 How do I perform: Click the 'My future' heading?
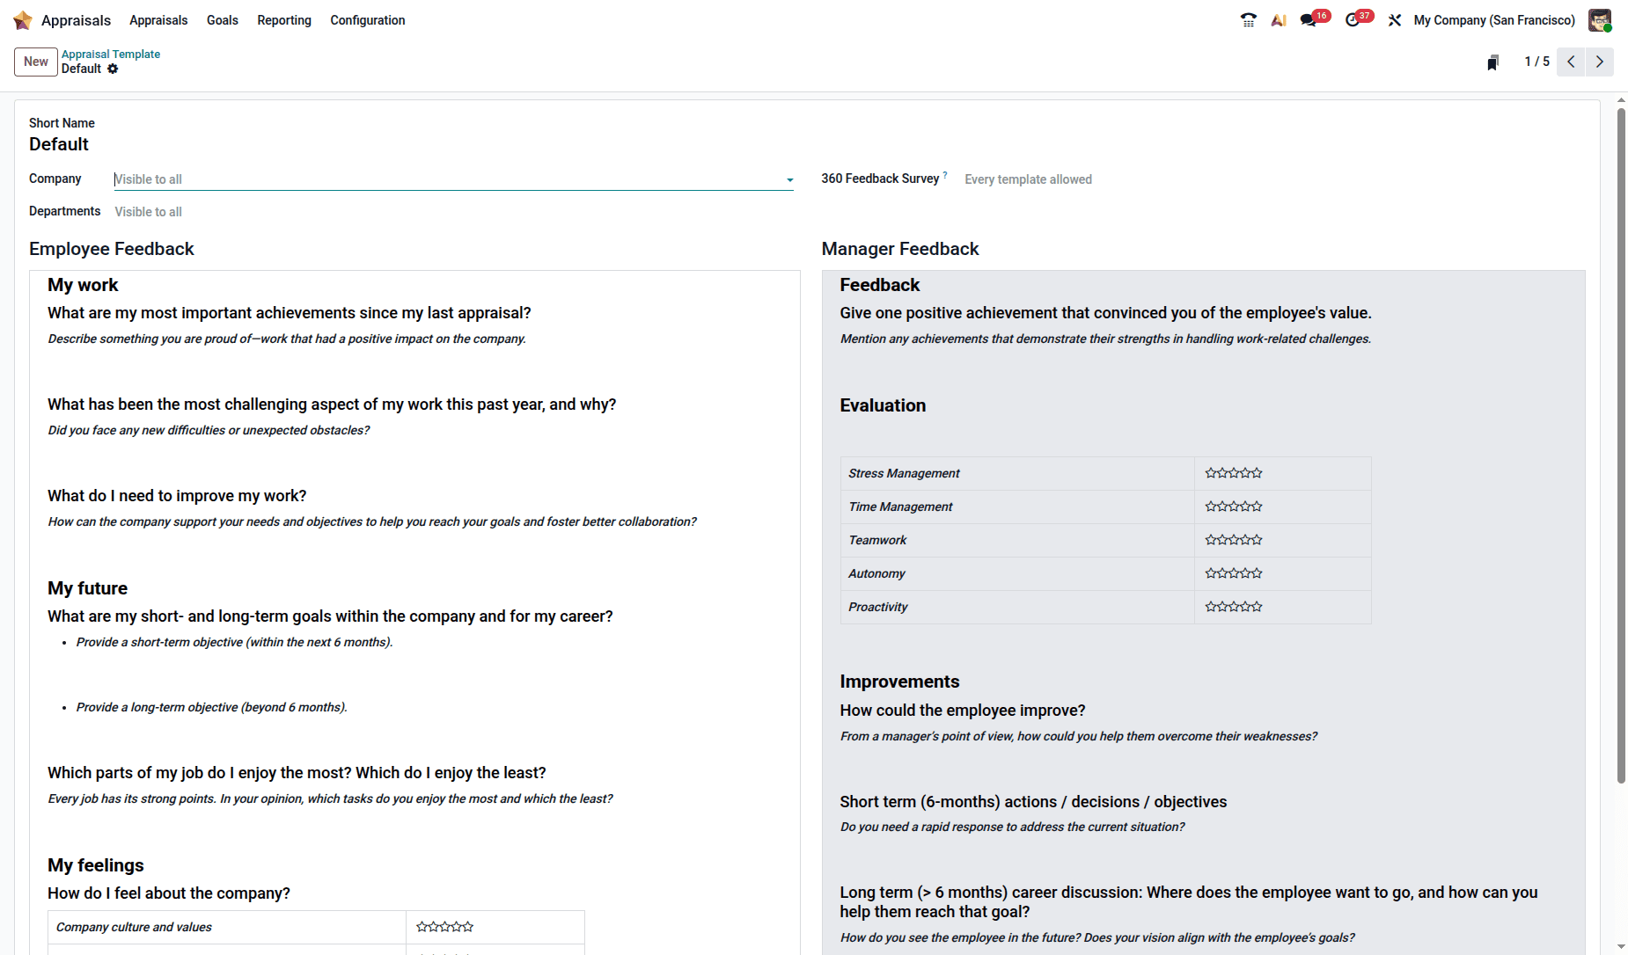coord(87,588)
